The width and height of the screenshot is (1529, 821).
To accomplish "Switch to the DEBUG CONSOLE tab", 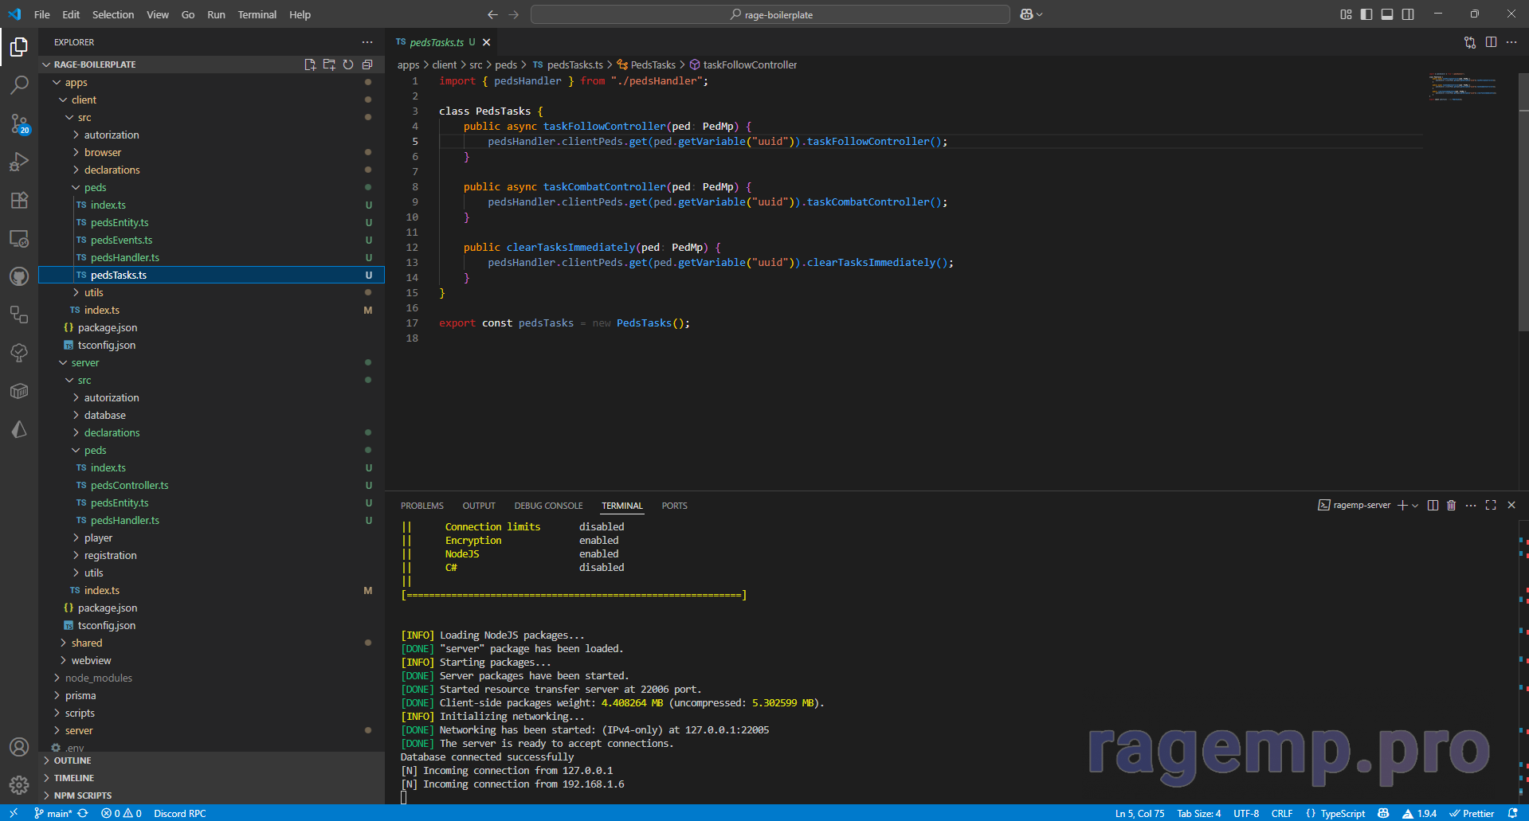I will pyautogui.click(x=548, y=506).
